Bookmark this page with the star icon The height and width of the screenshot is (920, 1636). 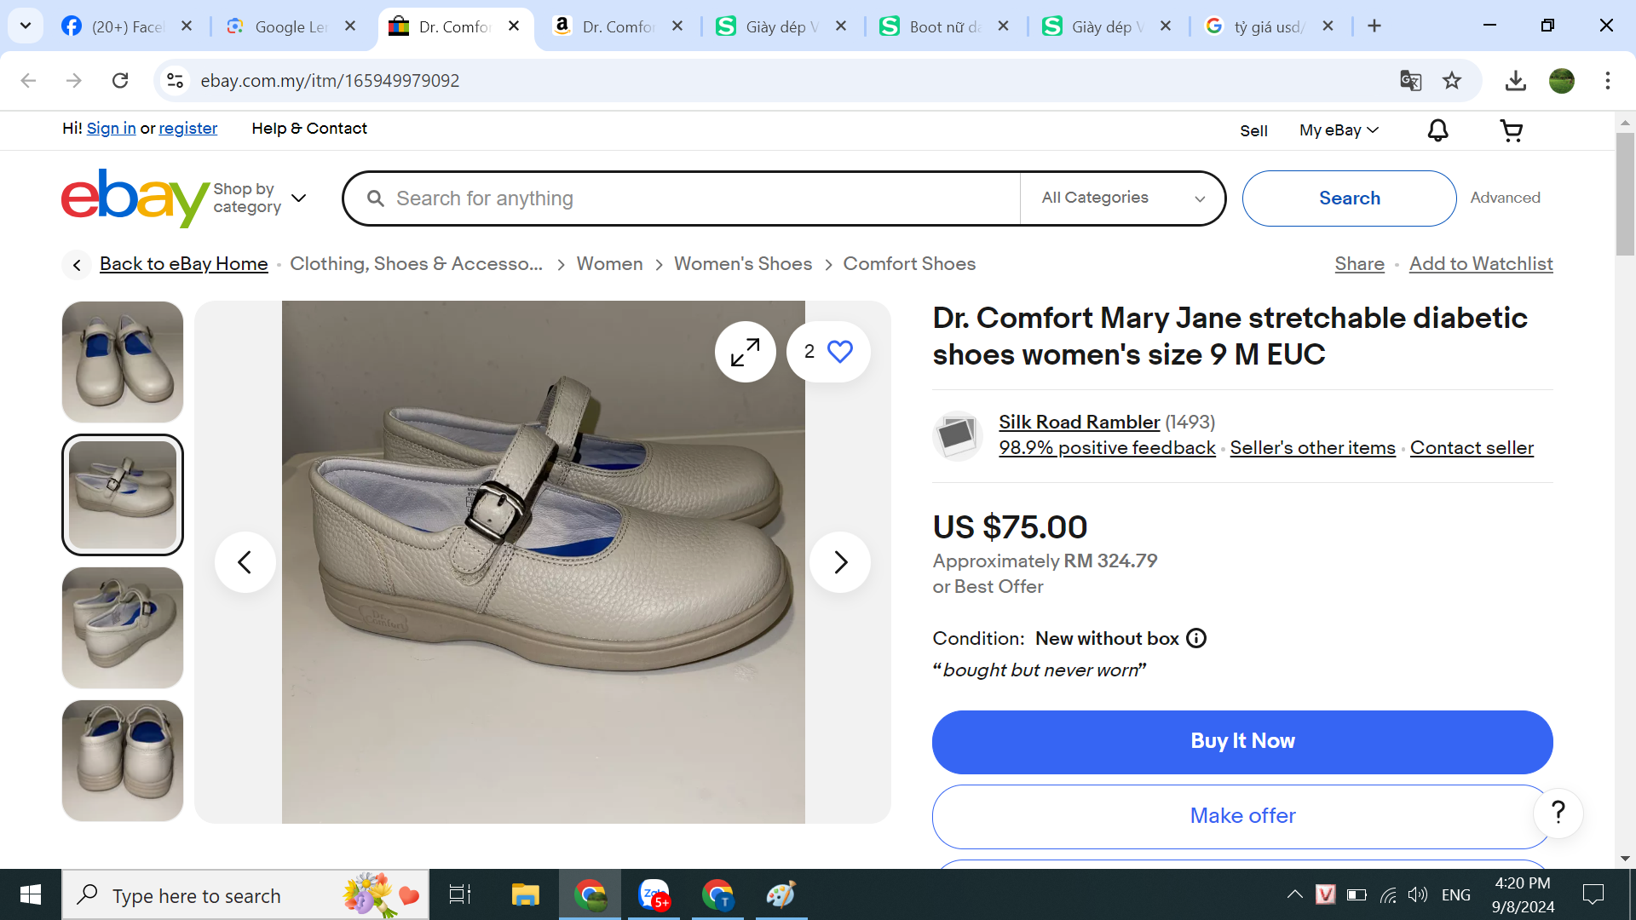(x=1452, y=81)
